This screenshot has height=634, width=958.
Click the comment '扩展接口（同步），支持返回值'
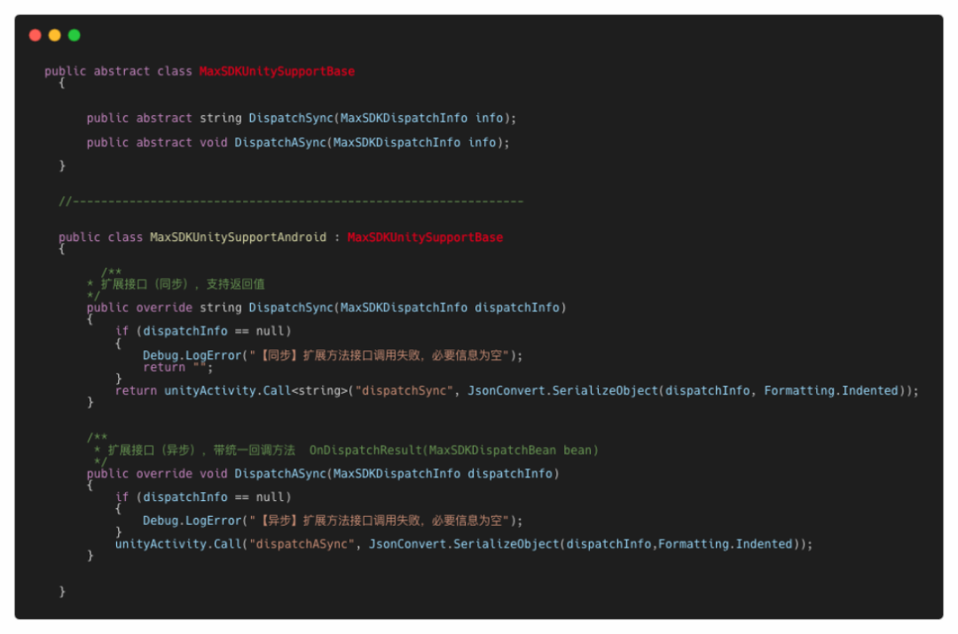pyautogui.click(x=183, y=284)
